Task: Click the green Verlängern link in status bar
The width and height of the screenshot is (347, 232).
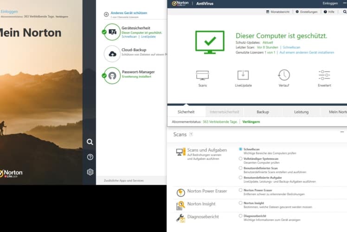Action: coord(251,122)
